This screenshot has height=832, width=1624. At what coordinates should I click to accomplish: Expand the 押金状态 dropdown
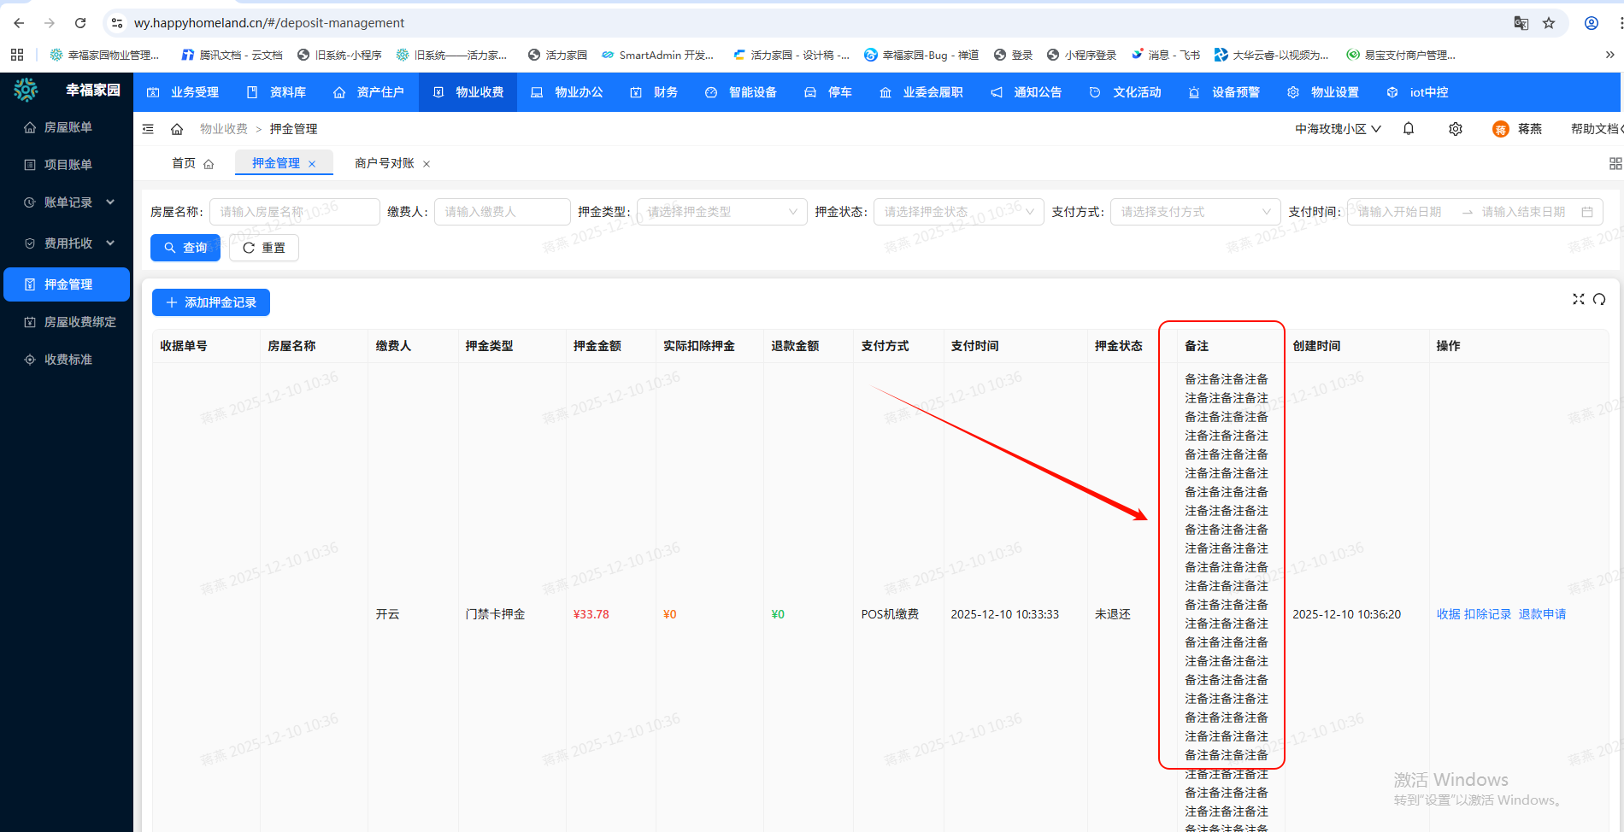coord(958,212)
